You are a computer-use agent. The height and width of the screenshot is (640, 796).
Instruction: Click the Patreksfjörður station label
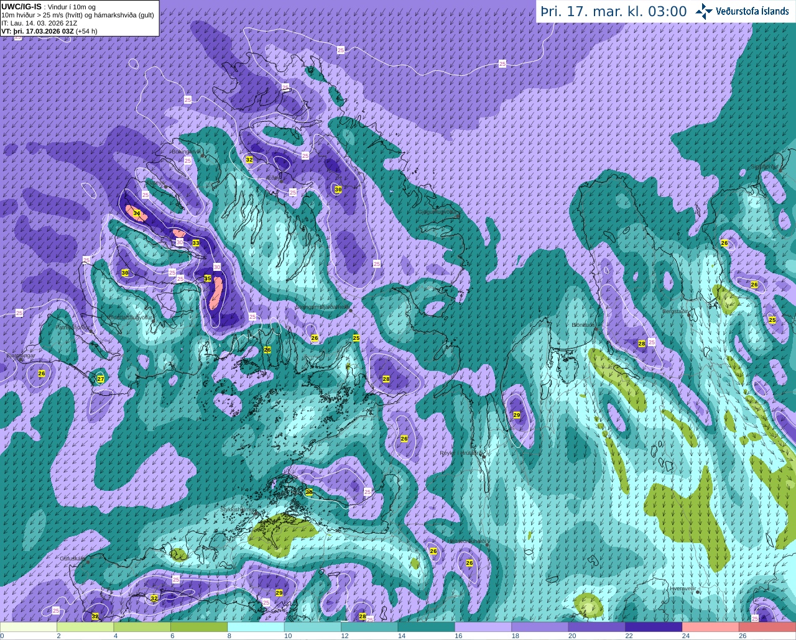pos(73,327)
